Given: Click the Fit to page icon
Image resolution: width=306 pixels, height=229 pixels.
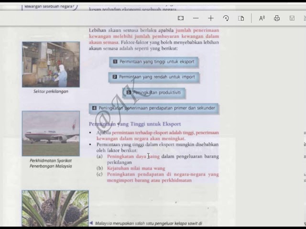Looking at the screenshot, I should click(x=181, y=18).
